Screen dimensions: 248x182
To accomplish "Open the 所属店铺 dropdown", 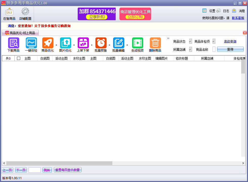I will tap(190, 50).
